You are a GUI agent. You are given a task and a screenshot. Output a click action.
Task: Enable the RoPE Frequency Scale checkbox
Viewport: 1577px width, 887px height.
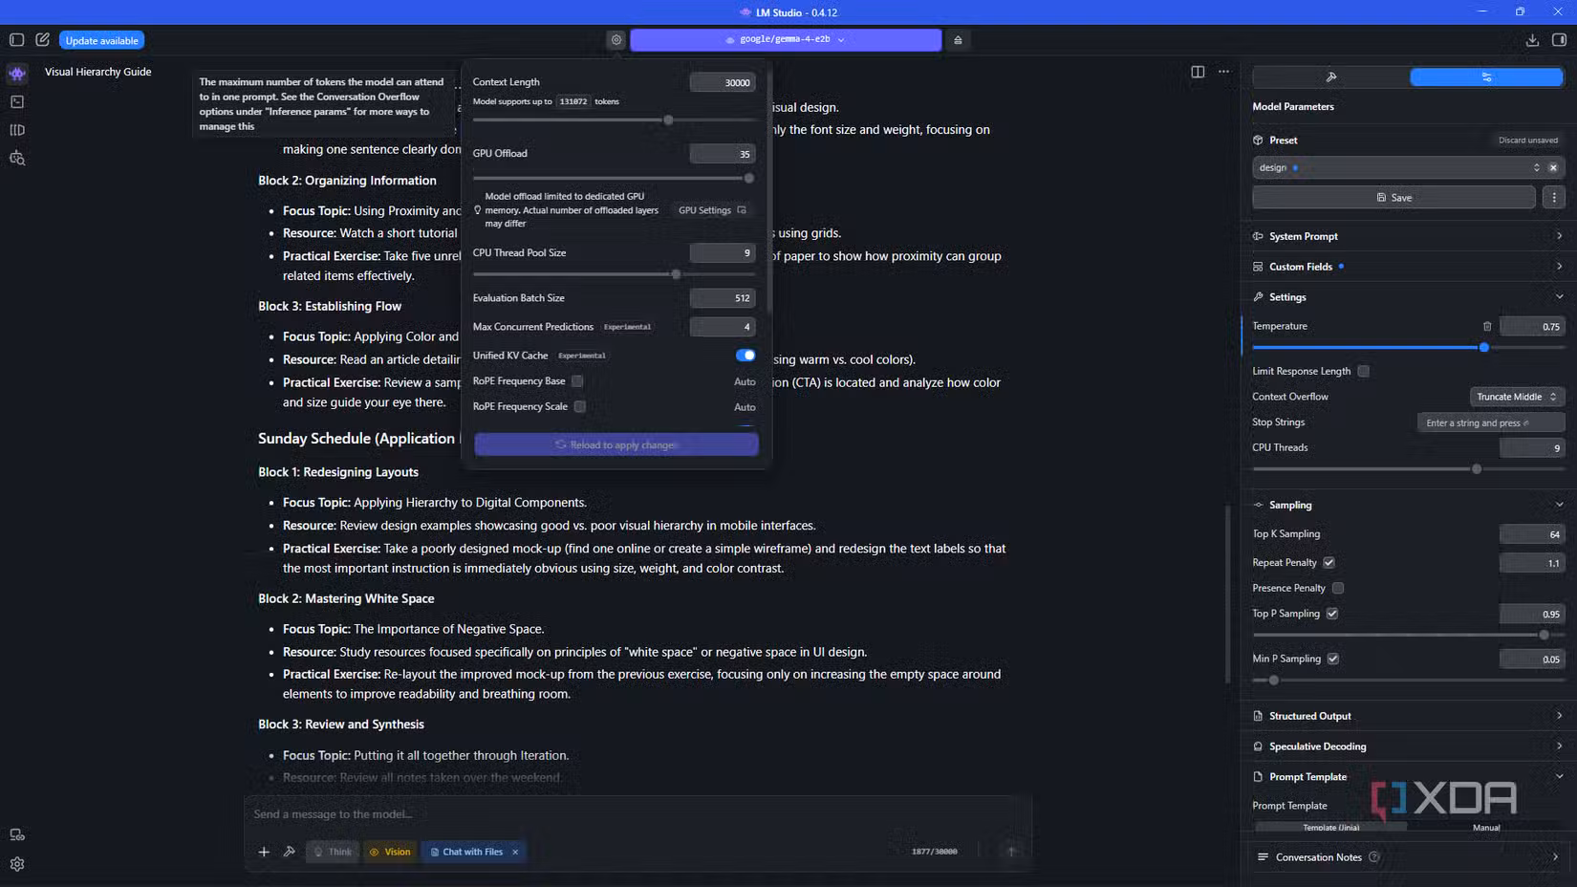580,407
